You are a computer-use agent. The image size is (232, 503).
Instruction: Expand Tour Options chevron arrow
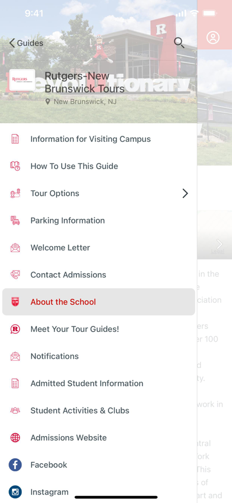point(185,194)
